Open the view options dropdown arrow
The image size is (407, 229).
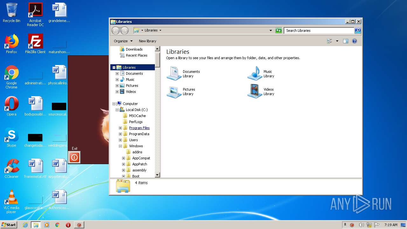[337, 41]
